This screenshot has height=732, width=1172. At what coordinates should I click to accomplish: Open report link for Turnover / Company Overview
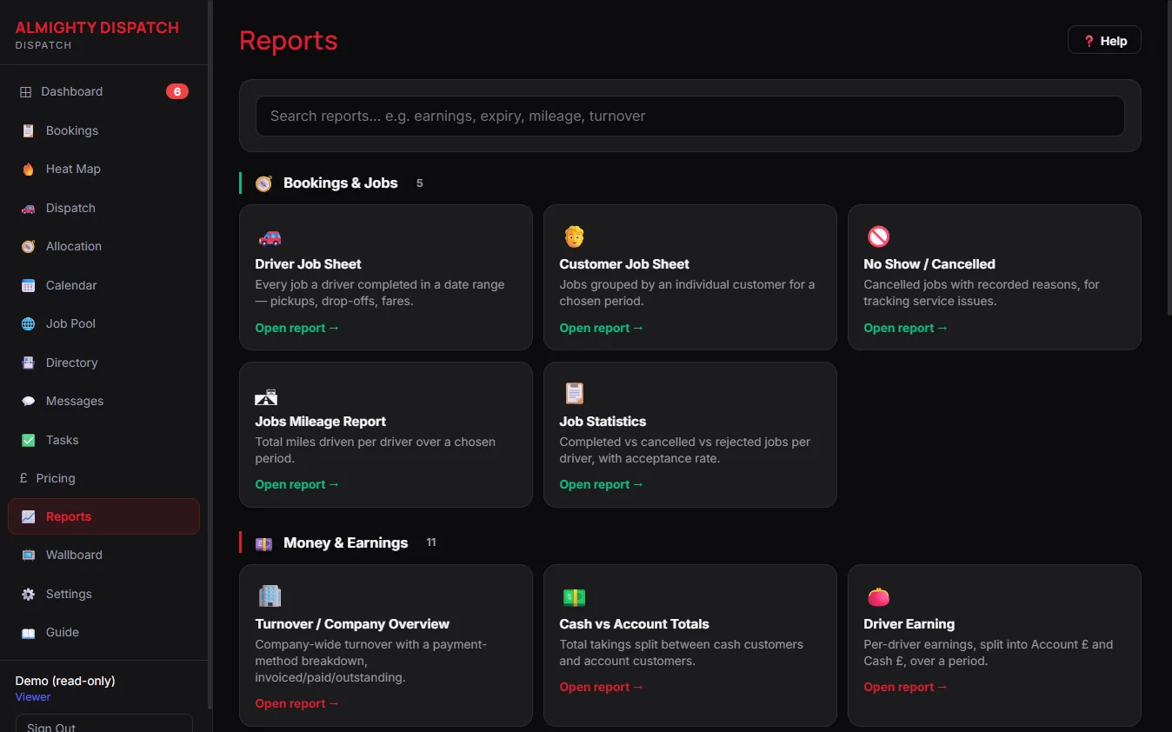point(297,704)
